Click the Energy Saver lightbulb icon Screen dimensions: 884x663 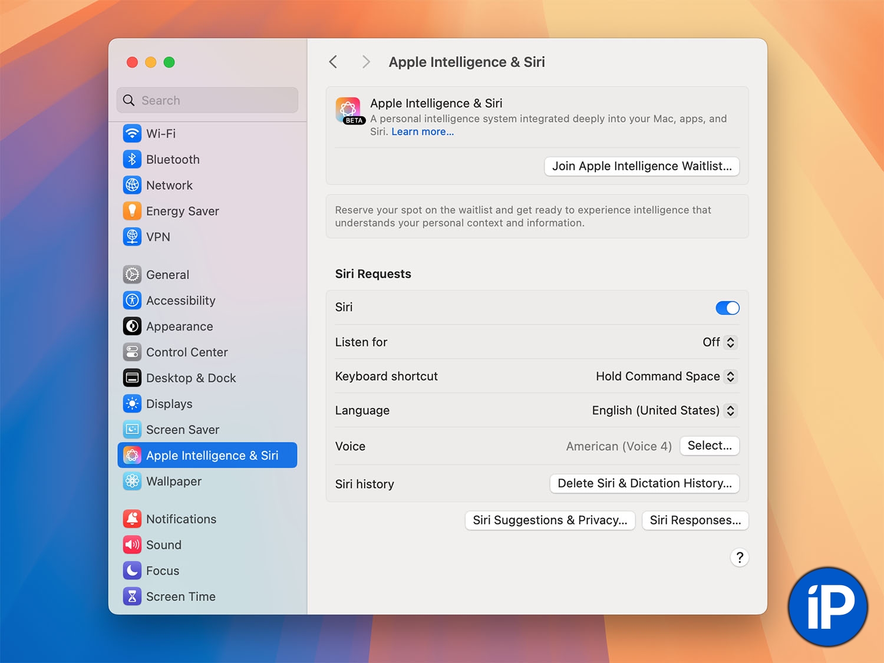click(132, 211)
